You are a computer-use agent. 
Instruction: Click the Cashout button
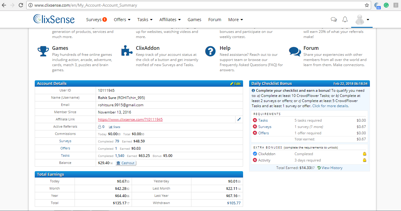(x=126, y=163)
